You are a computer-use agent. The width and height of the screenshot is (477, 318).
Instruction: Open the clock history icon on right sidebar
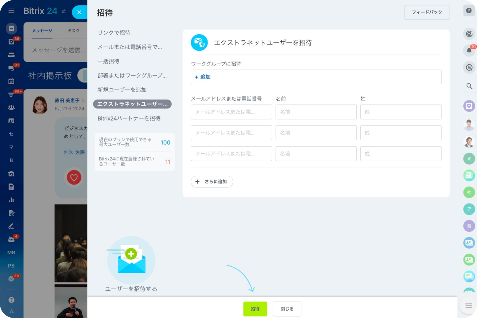[469, 33]
